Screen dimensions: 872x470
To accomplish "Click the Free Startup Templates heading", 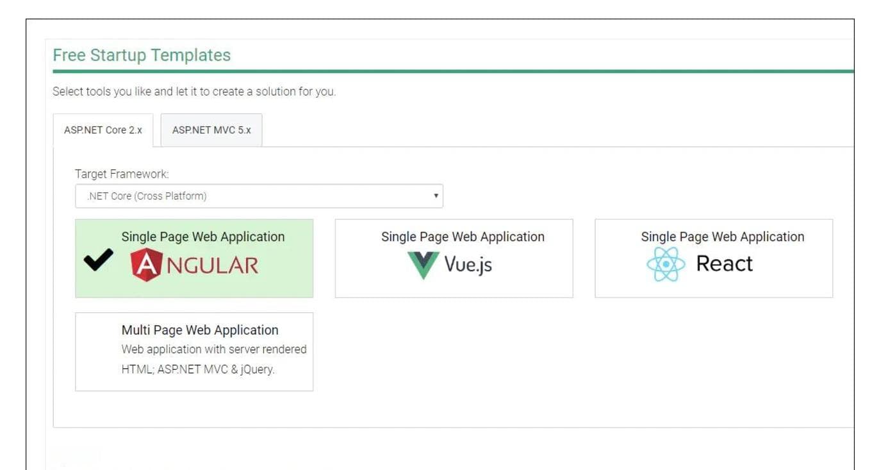I will coord(142,55).
